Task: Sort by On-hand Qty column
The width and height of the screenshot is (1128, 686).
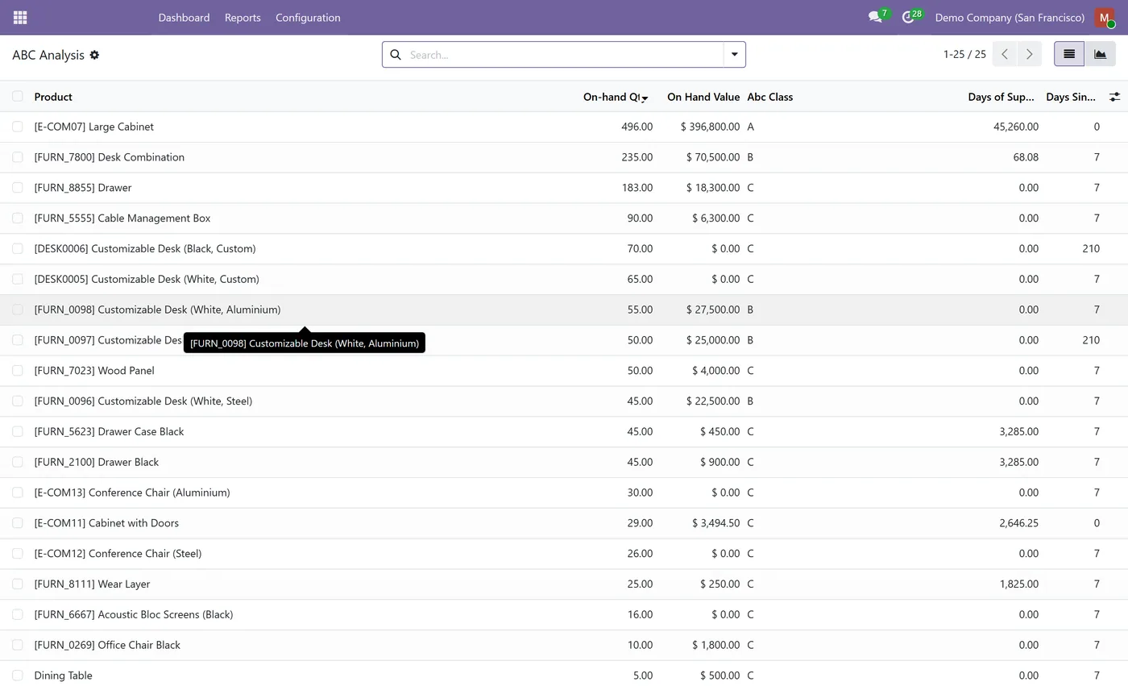Action: [x=616, y=97]
